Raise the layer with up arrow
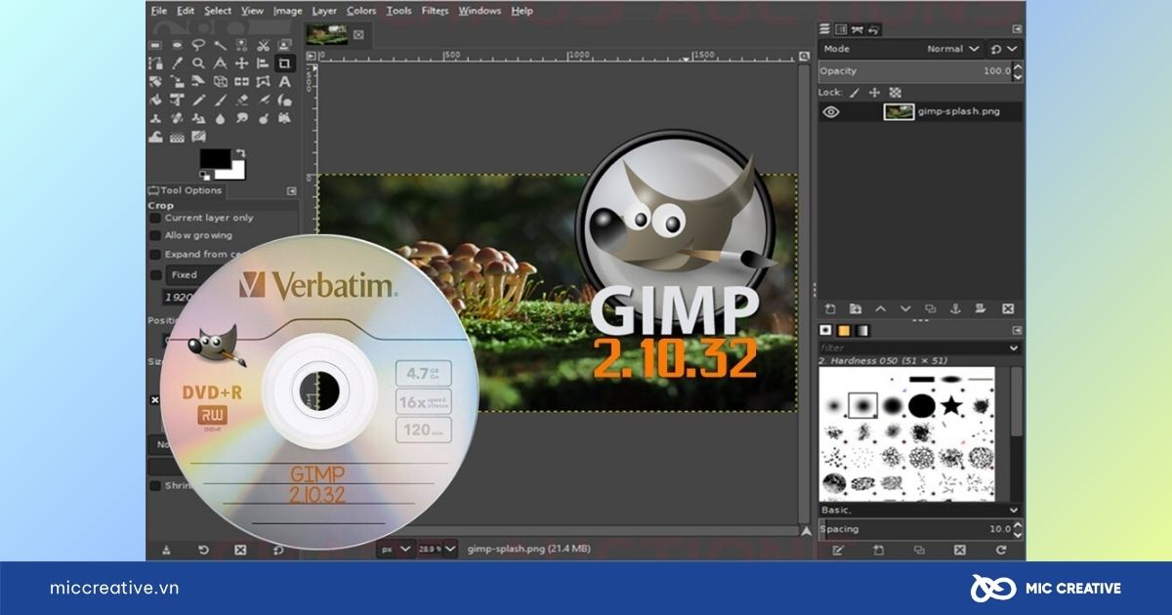This screenshot has width=1172, height=615. 881,308
